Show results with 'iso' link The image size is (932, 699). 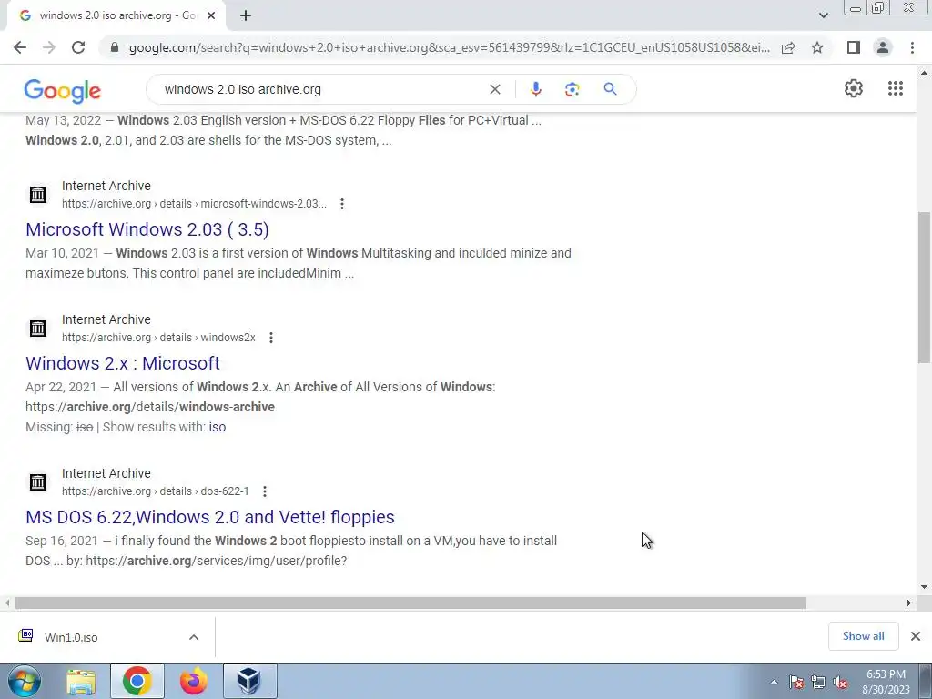218,428
